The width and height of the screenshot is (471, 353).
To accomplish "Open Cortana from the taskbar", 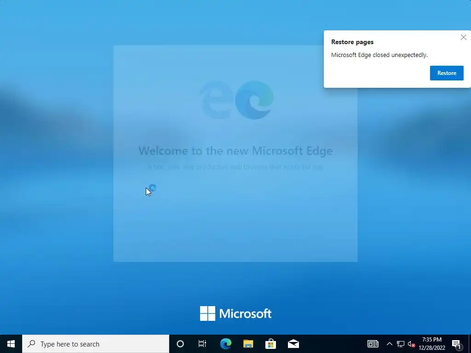I will click(180, 344).
